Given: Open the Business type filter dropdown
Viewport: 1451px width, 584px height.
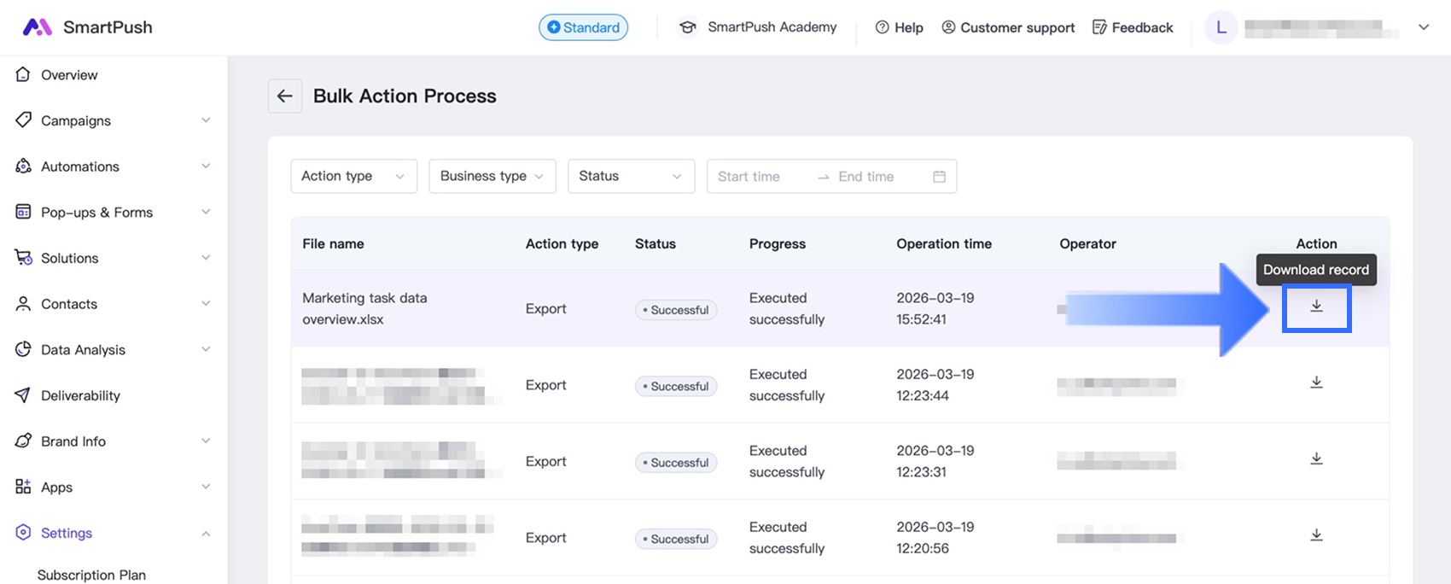Looking at the screenshot, I should [492, 177].
